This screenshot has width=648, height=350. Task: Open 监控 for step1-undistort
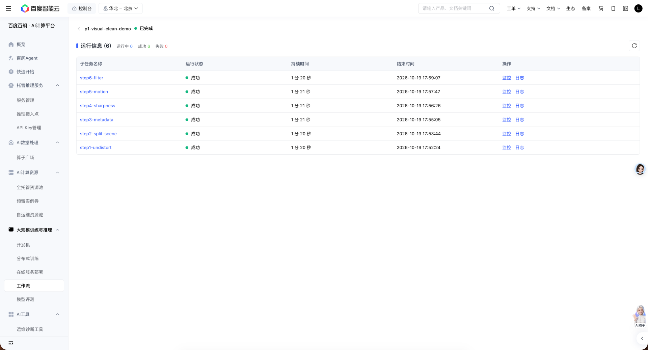click(507, 147)
